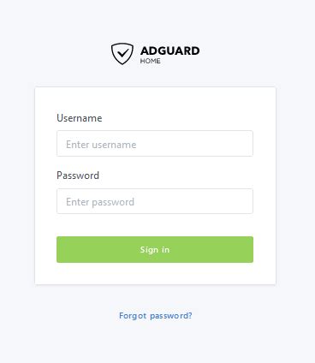Image resolution: width=315 pixels, height=363 pixels.
Task: Click the Username label
Action: click(x=80, y=118)
